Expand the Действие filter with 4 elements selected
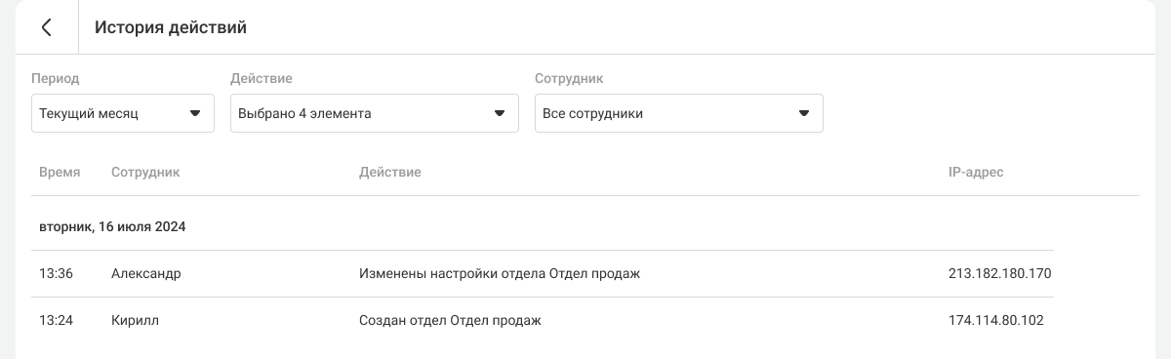 (x=375, y=113)
